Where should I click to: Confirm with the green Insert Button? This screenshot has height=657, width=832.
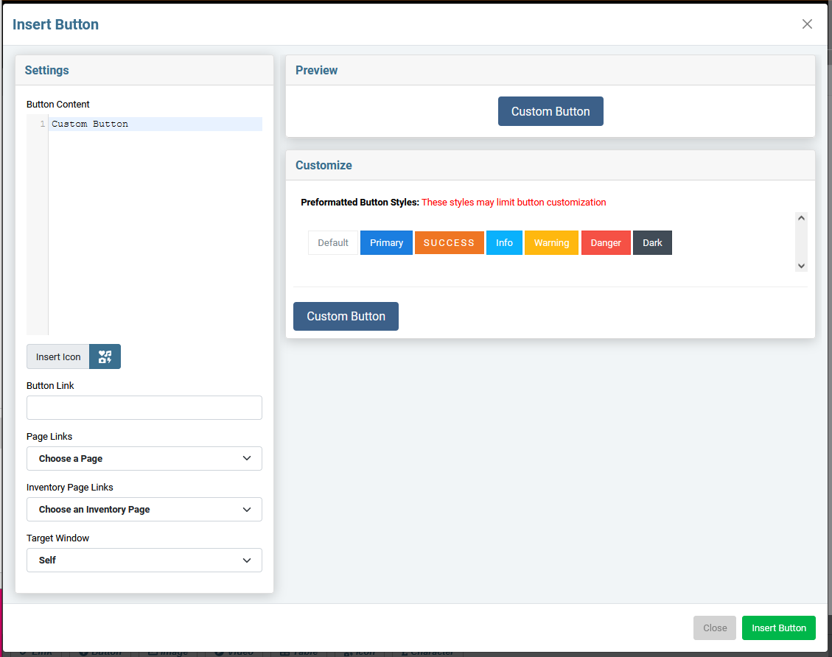point(778,628)
